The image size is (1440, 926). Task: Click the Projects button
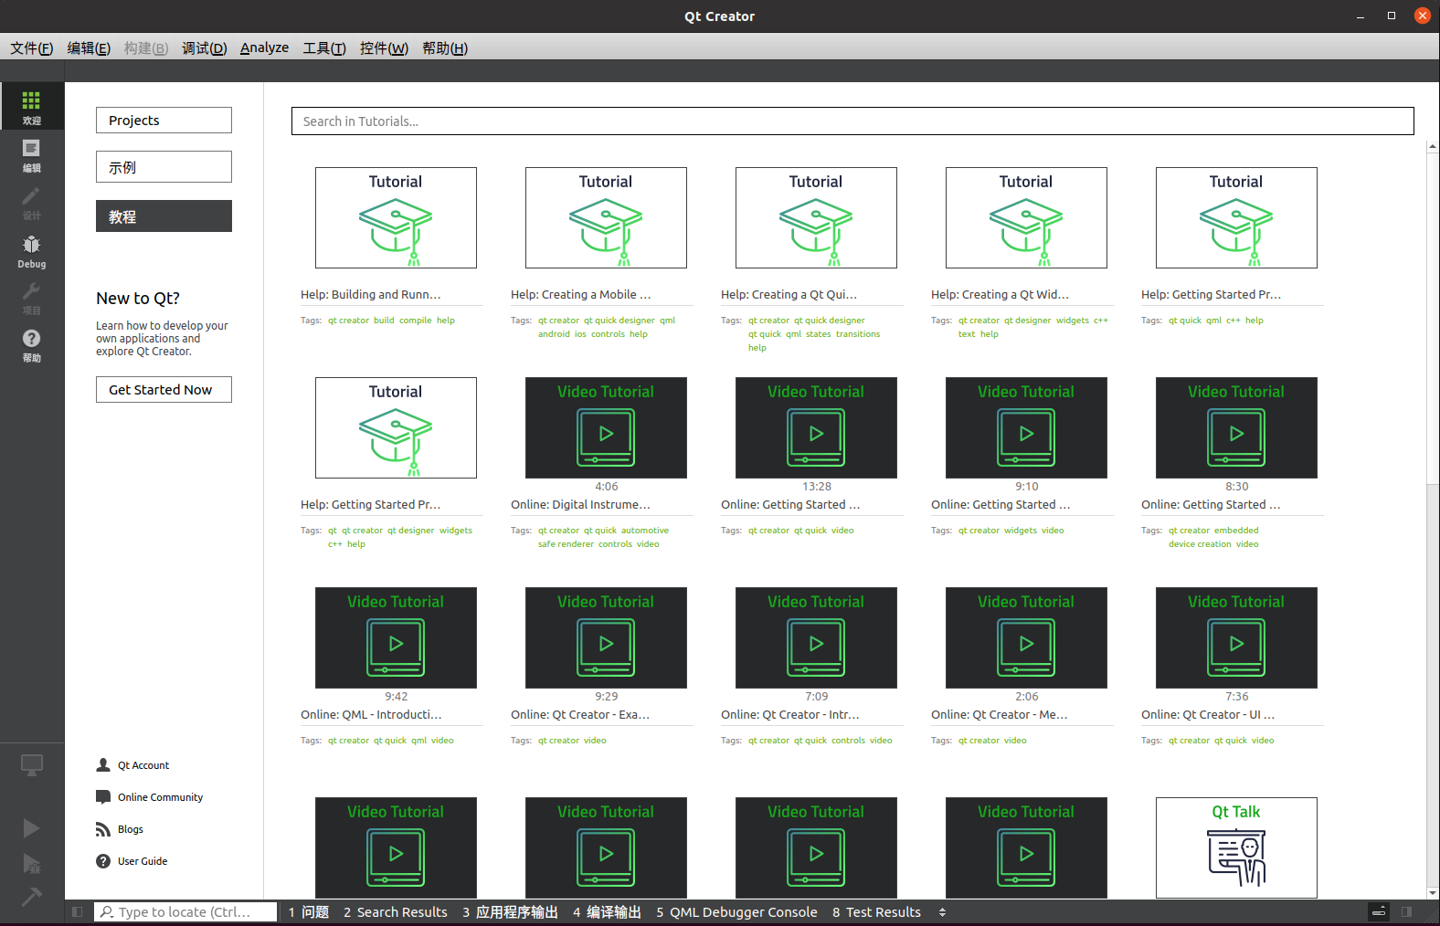tap(164, 121)
